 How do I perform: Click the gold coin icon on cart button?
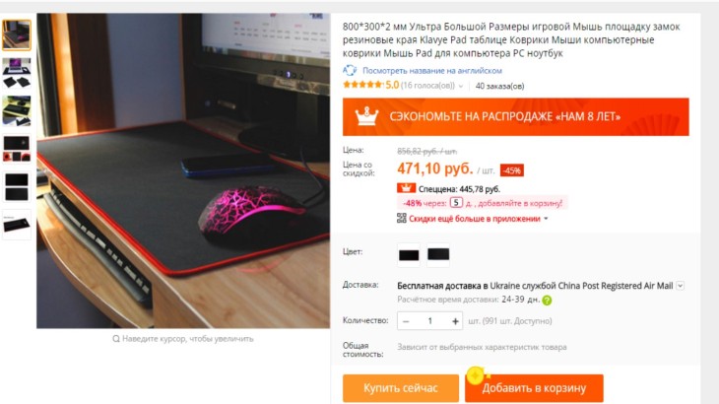[476, 375]
